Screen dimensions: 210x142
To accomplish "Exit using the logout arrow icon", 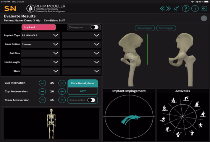I will (204, 9).
